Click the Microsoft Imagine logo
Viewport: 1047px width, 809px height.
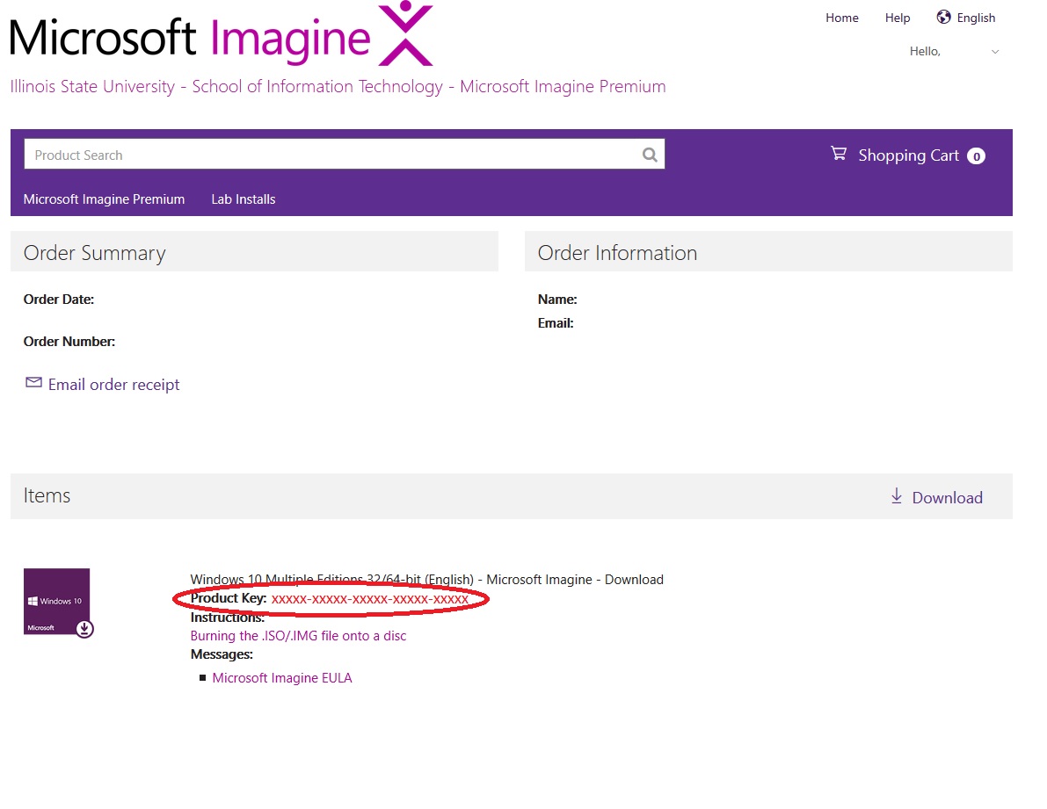pyautogui.click(x=222, y=34)
